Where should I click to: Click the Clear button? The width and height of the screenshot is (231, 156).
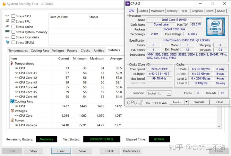pos(61,151)
